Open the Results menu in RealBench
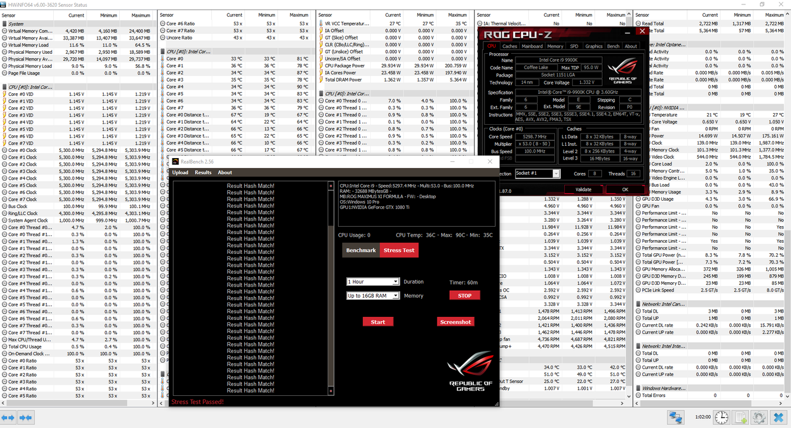The height and width of the screenshot is (428, 791). tap(203, 172)
